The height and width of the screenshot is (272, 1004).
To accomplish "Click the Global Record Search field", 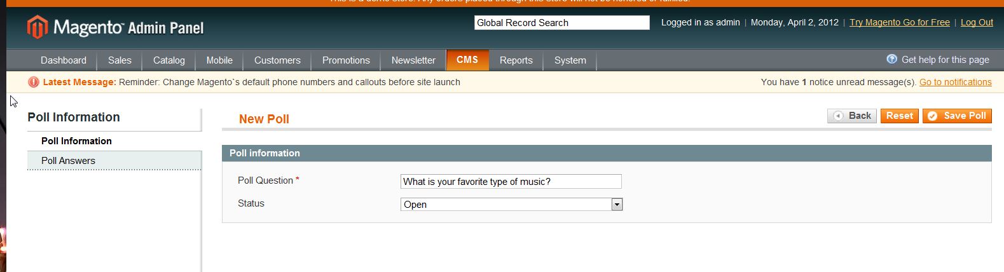I will [x=561, y=23].
